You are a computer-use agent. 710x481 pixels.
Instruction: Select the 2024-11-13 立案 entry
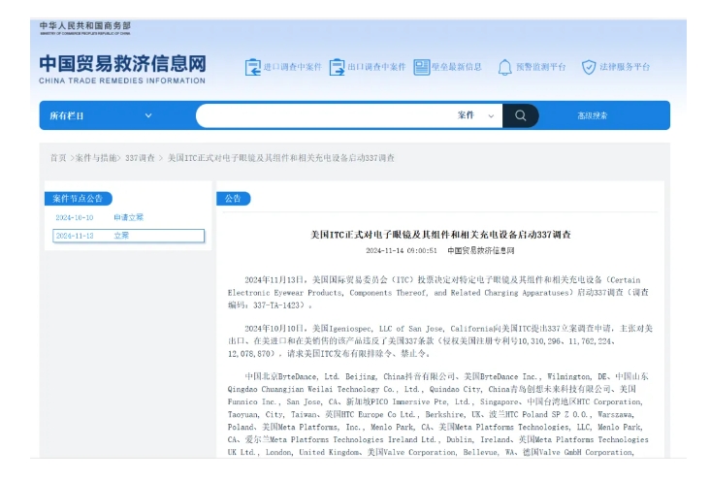click(x=128, y=236)
